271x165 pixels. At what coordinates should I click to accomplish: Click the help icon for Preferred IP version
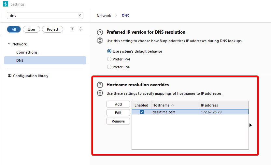100,32
